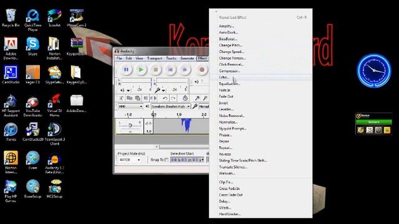Screen dimensions: 399x224
Task: Select the Cut scissors tool
Action: tap(122, 98)
